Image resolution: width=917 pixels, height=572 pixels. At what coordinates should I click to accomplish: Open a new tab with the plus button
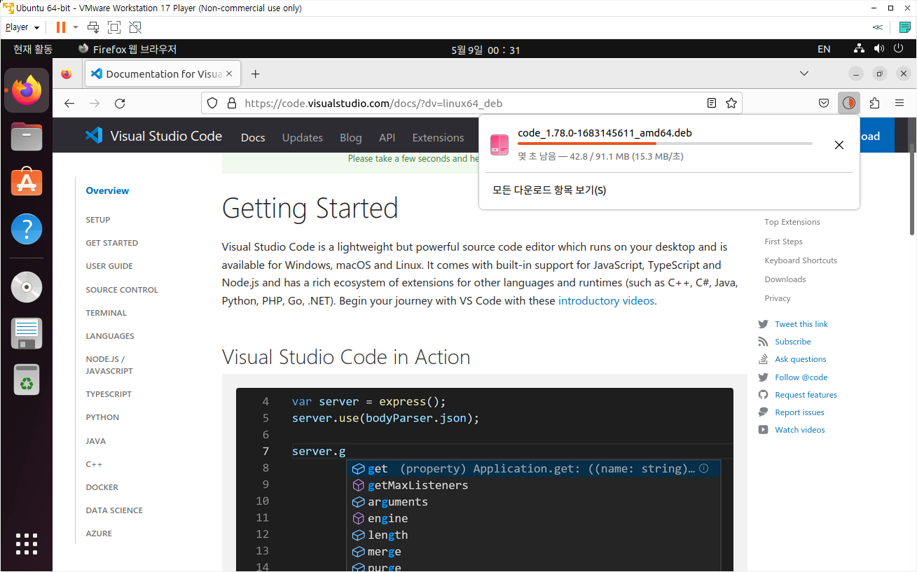(255, 74)
